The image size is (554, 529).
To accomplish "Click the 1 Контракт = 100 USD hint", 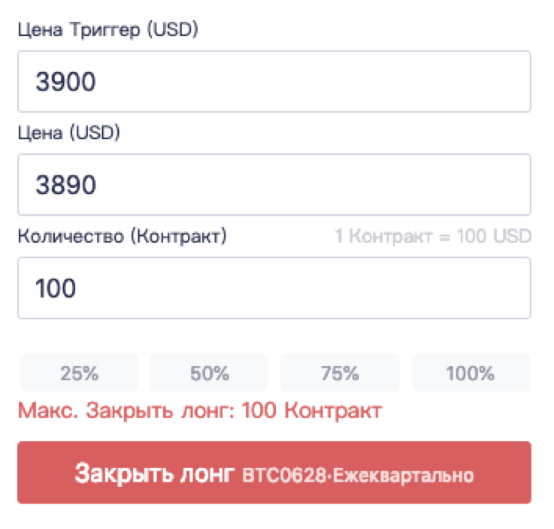I will [x=433, y=236].
